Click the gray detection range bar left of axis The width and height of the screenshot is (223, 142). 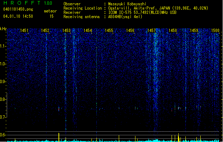click(7, 105)
